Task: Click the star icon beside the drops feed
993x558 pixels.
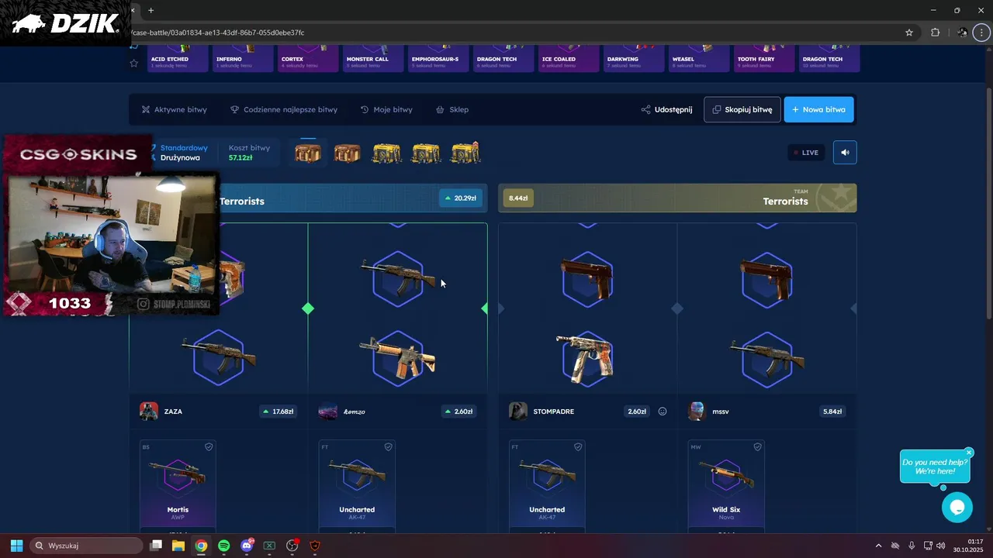Action: (133, 63)
